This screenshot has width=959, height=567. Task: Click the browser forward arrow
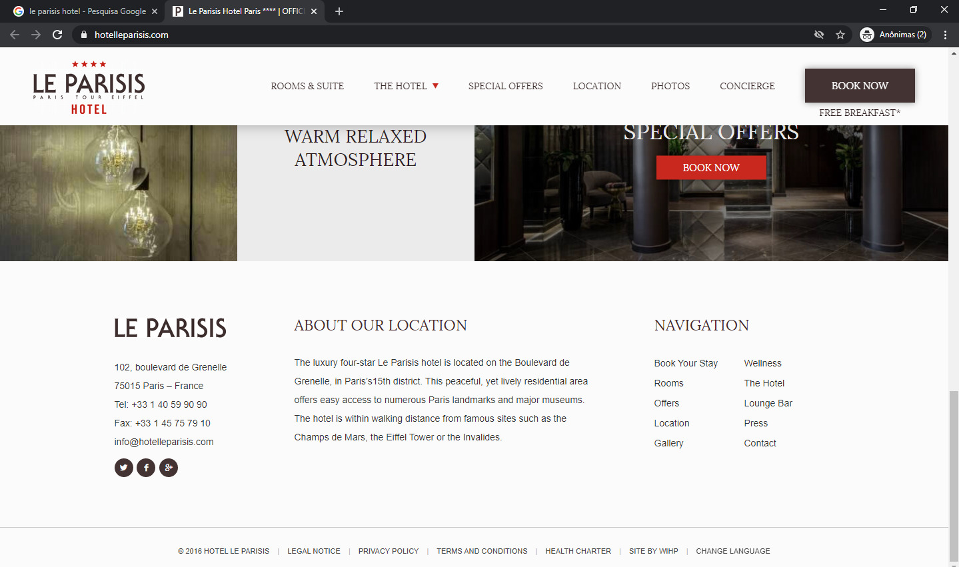point(36,35)
